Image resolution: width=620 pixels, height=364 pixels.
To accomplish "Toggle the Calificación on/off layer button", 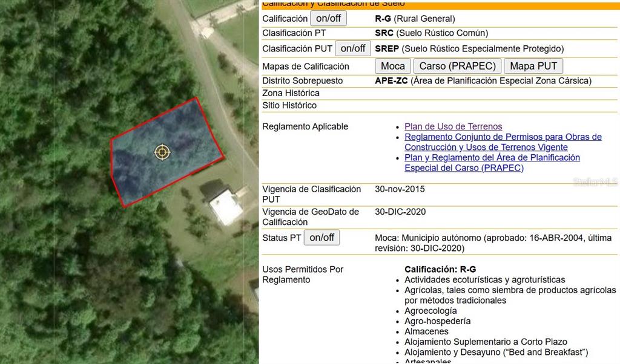I will (x=328, y=18).
